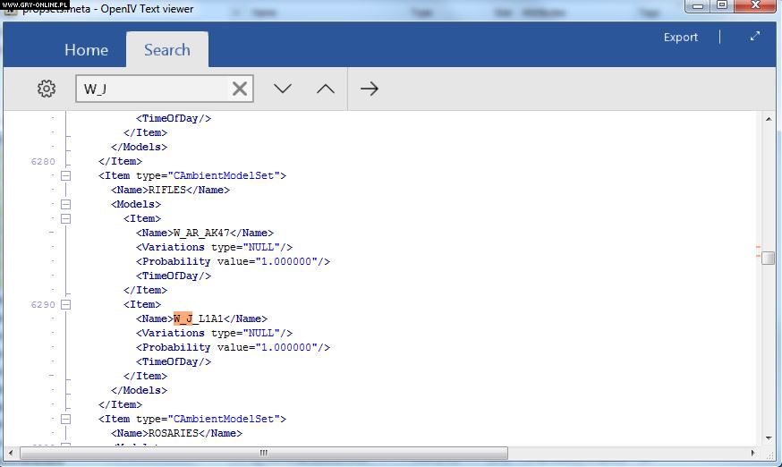The width and height of the screenshot is (782, 467).
Task: Open the search settings gear
Action: (x=47, y=89)
